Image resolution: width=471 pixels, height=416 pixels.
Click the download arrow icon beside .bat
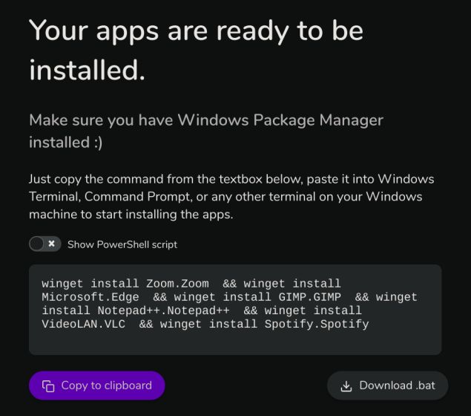click(x=346, y=386)
